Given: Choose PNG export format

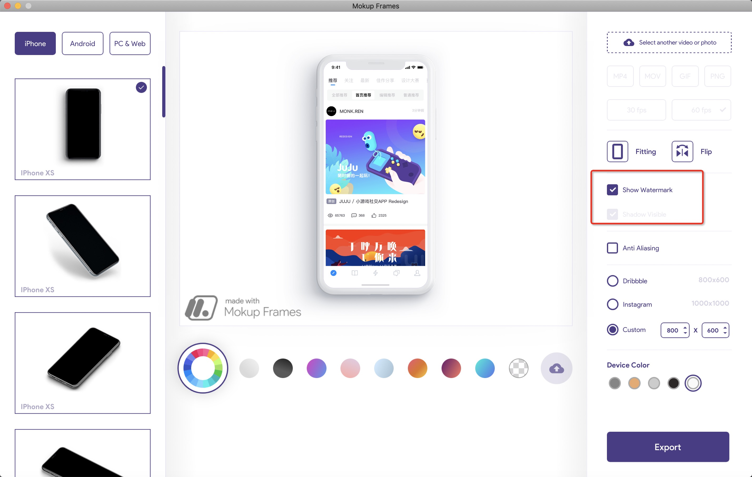Looking at the screenshot, I should [717, 76].
